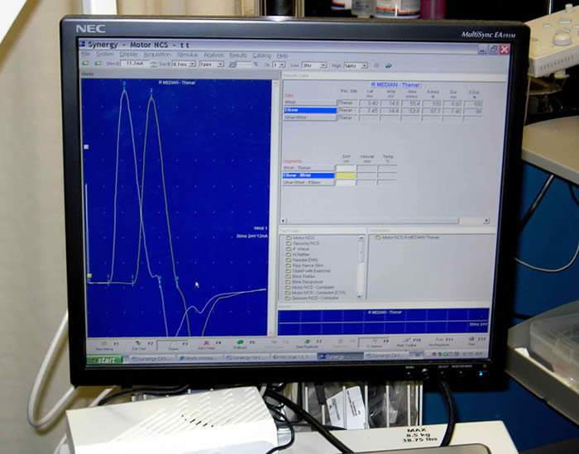Screen dimensions: 579x454
Task: Click test list scrollbar up arrow
Action: (x=361, y=238)
